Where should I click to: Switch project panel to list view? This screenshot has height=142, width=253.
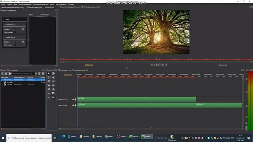coord(40,74)
